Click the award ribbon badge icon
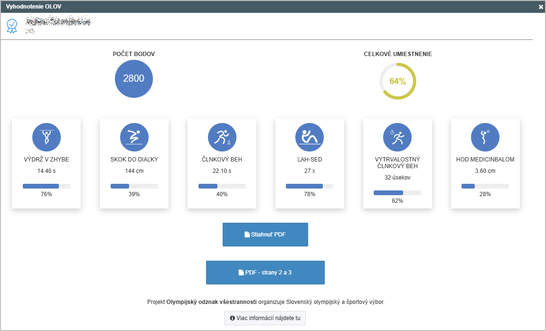Screen dimensions: 546x331 pos(12,26)
